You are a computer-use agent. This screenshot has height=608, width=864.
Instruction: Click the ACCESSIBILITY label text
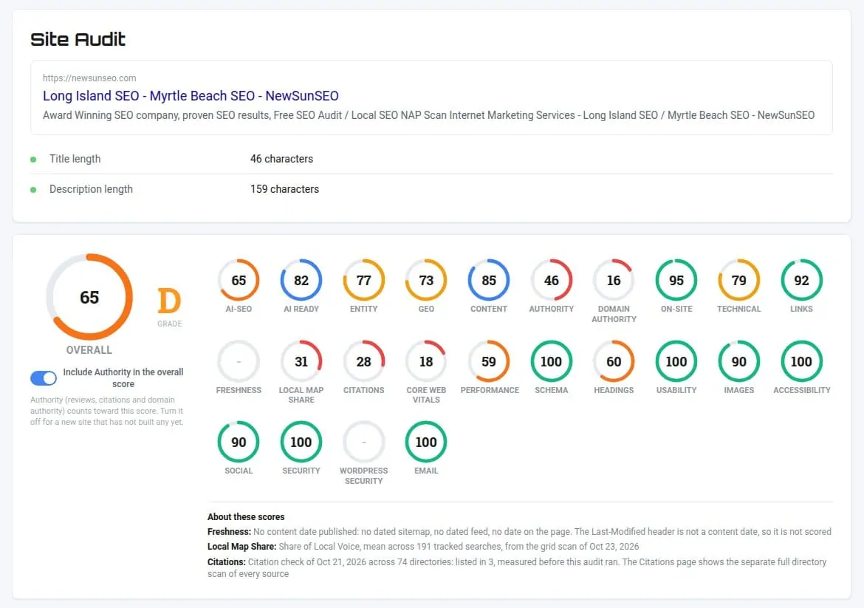tap(801, 390)
